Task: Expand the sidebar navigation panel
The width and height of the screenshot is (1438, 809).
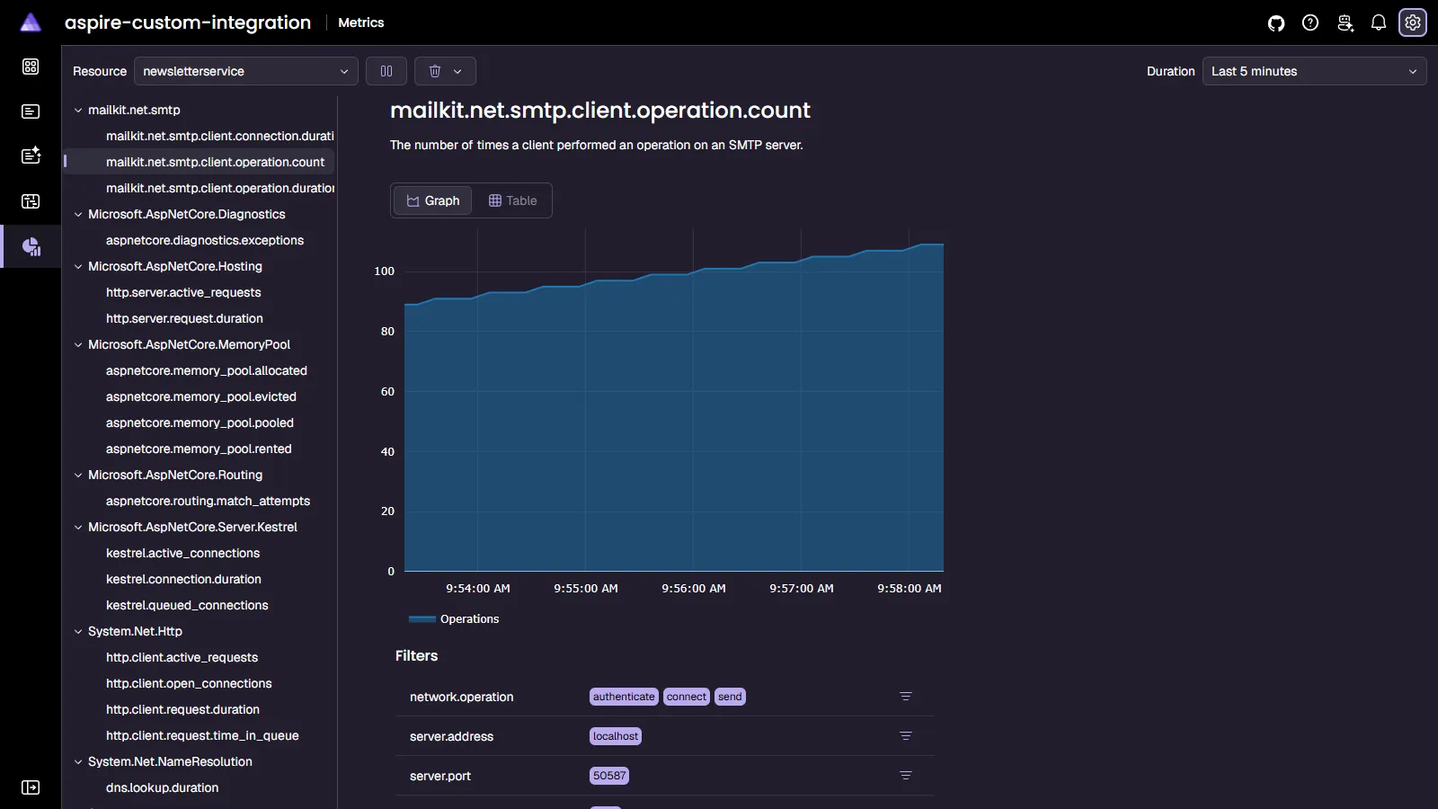Action: (31, 787)
